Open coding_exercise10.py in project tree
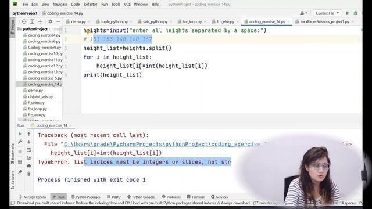The width and height of the screenshot is (372, 209). point(45,53)
